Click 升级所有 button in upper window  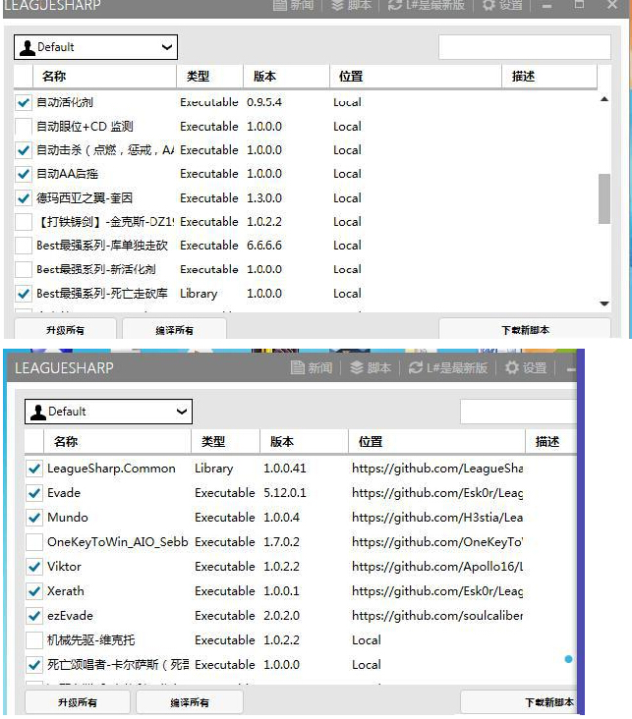click(65, 330)
